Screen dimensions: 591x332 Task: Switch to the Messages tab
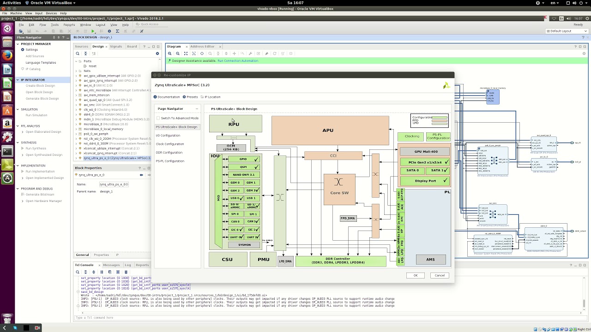[x=111, y=265]
